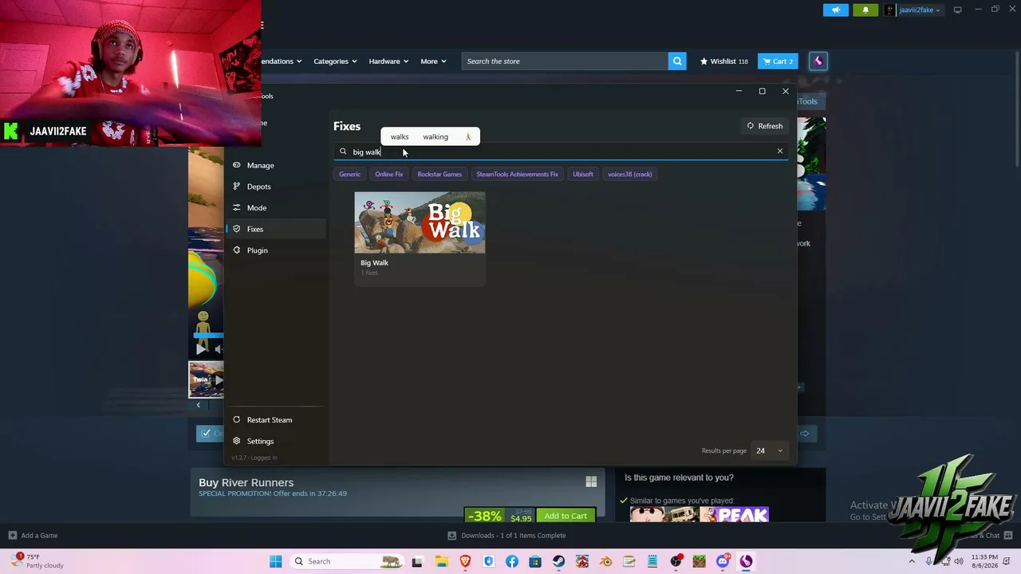
Task: Open the Steam Cart
Action: [x=778, y=61]
